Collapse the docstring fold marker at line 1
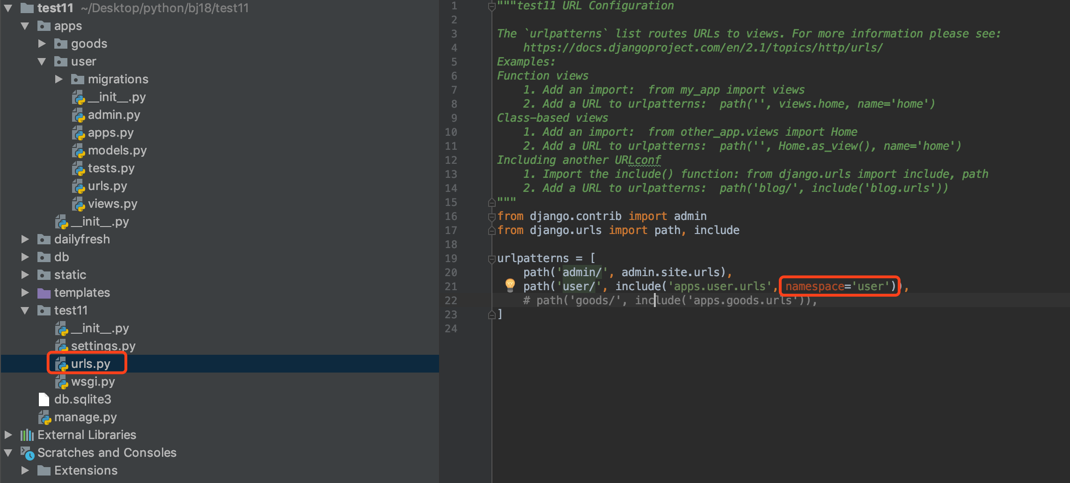 (491, 7)
